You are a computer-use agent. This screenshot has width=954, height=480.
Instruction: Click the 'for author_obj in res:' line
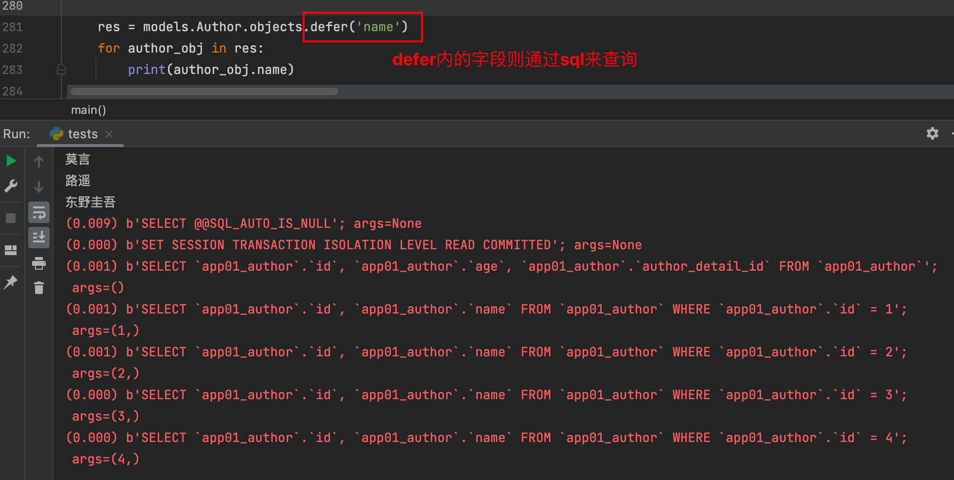181,48
